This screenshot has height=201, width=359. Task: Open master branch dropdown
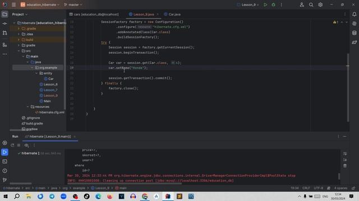pyautogui.click(x=73, y=4)
